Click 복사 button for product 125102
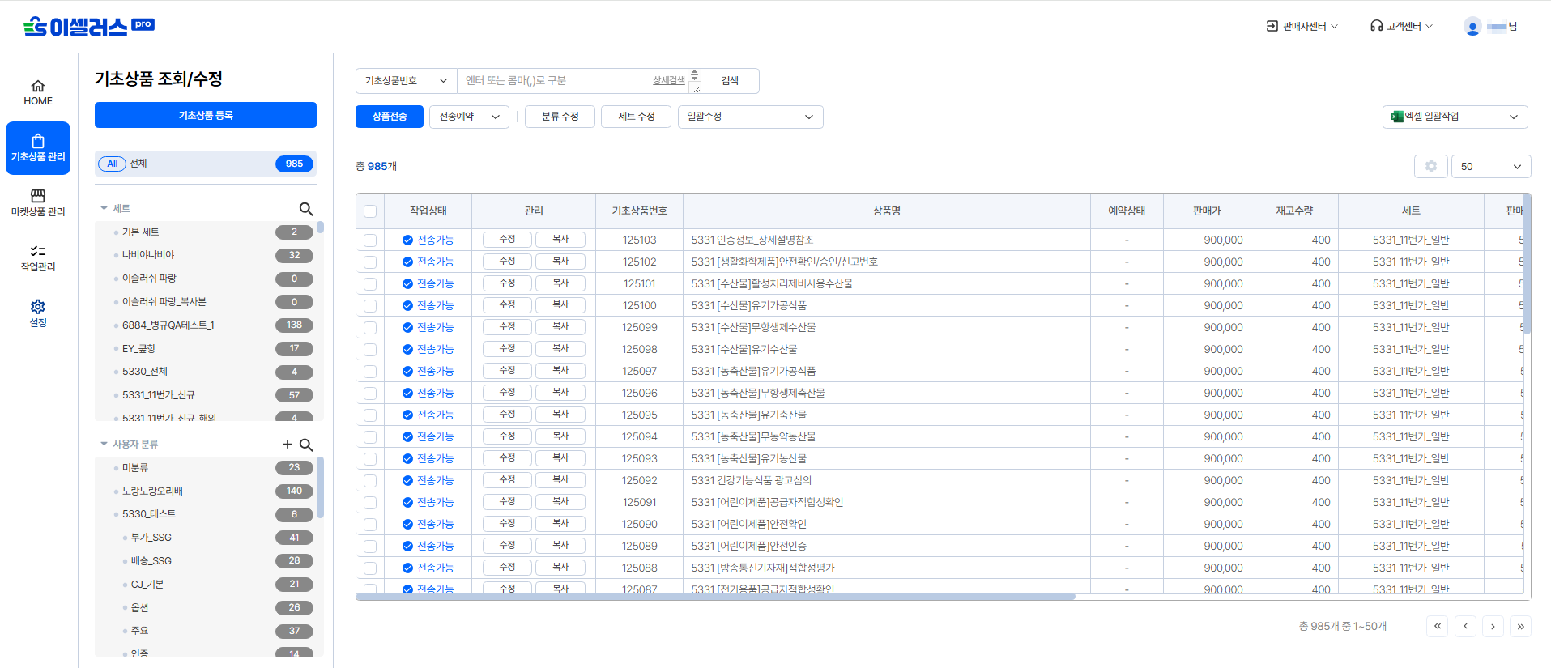Viewport: 1551px width, 668px height. click(560, 262)
